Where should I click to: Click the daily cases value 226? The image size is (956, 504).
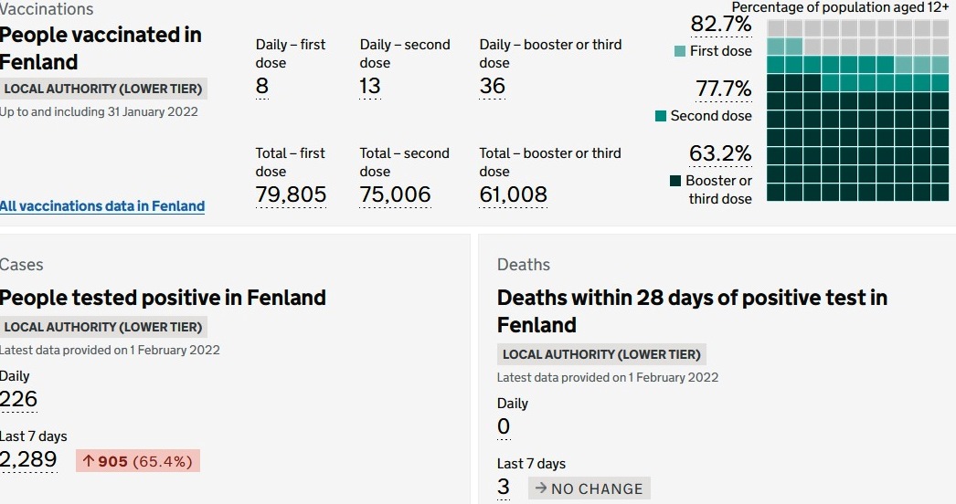tap(18, 400)
